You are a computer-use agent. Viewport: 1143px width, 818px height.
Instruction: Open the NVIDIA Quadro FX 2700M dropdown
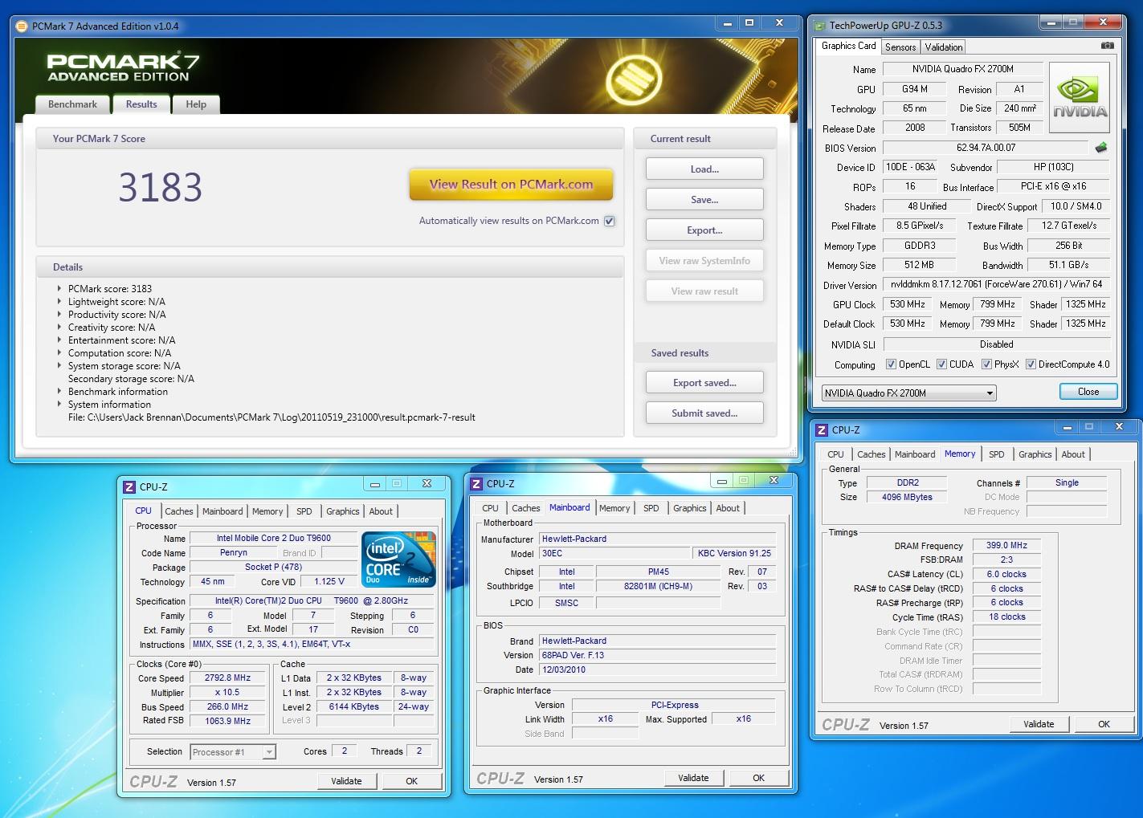pos(908,393)
